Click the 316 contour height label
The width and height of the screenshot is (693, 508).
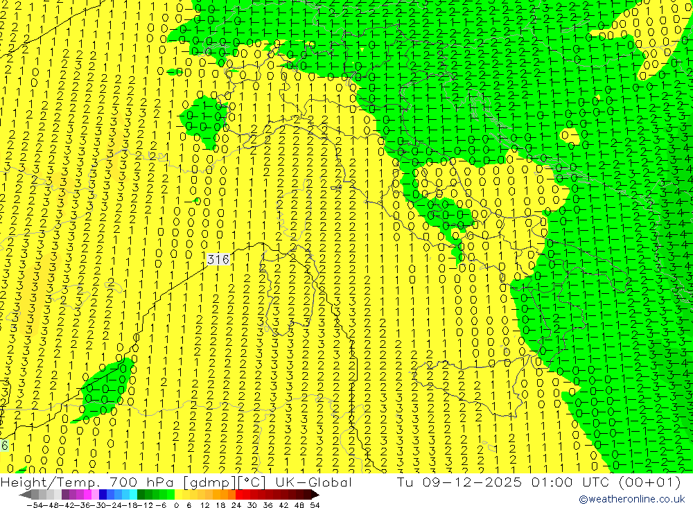[218, 259]
